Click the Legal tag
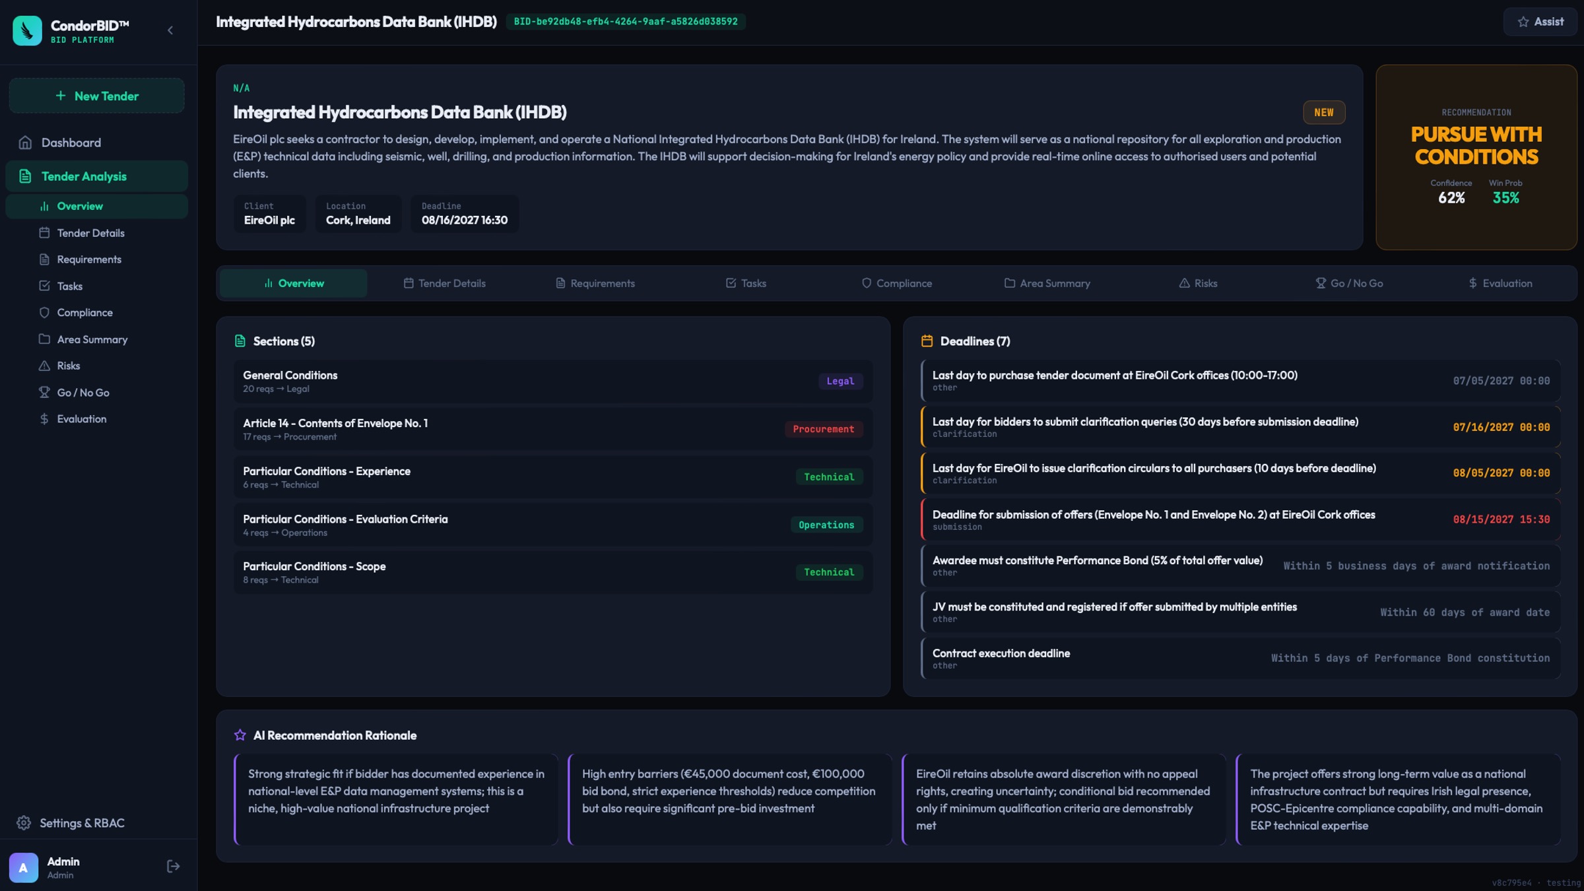 click(840, 381)
